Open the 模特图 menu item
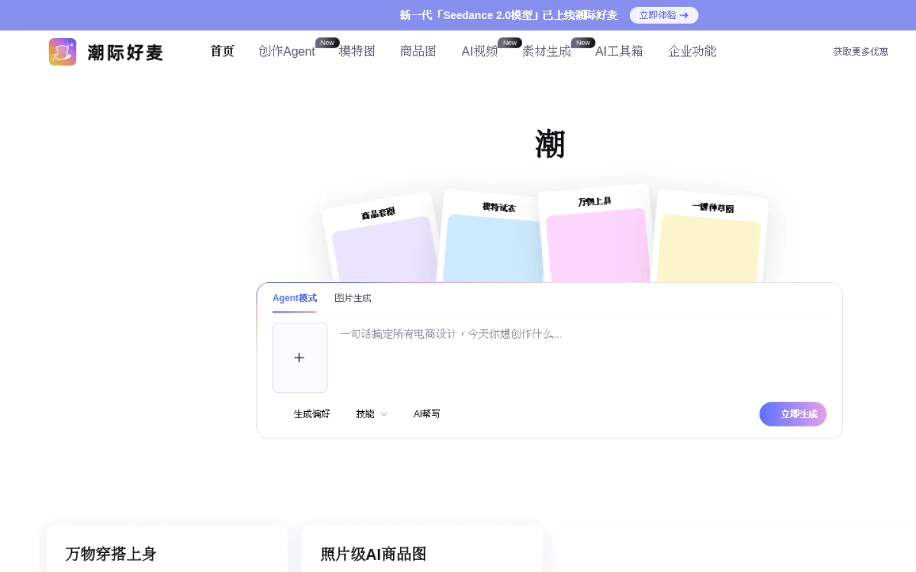 point(357,51)
